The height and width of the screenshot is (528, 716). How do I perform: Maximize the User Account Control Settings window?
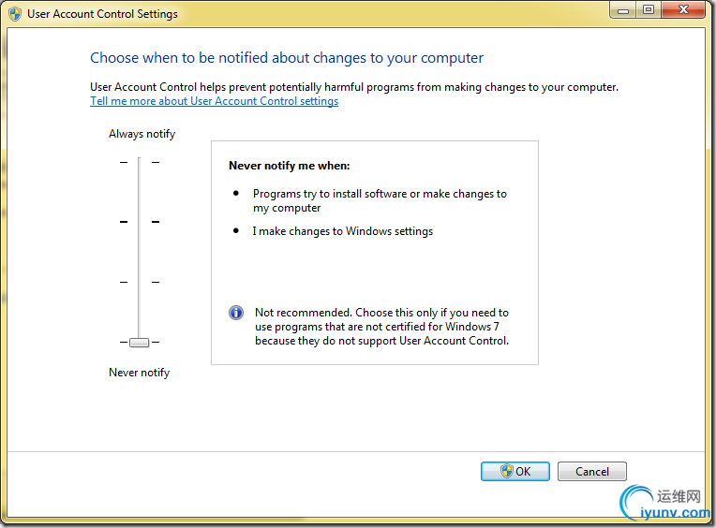[648, 10]
